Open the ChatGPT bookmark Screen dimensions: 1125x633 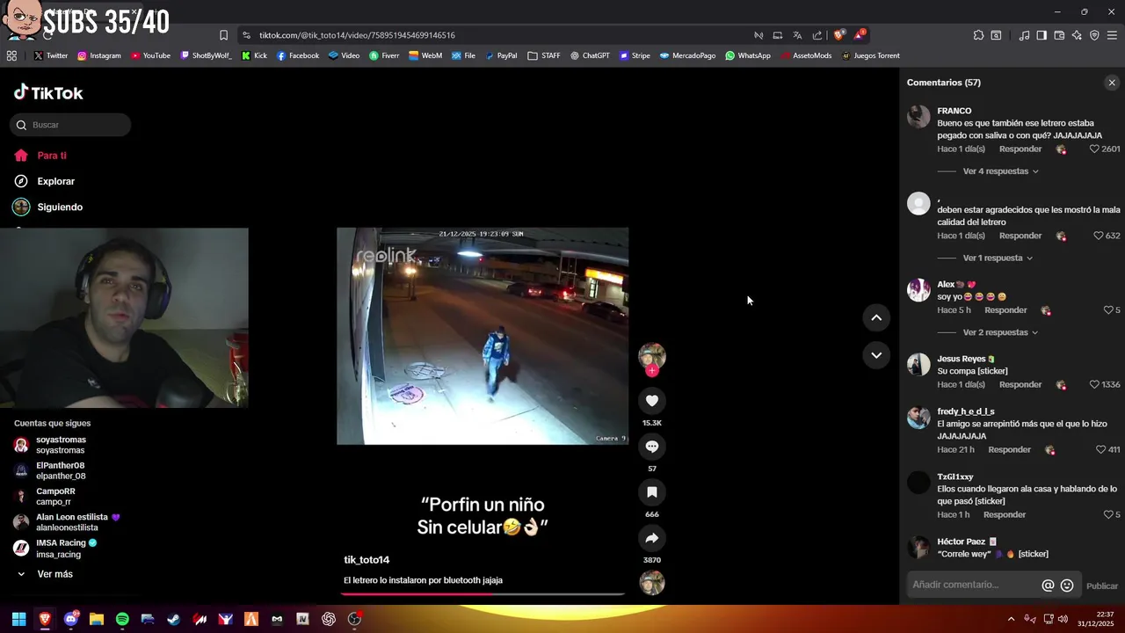click(590, 55)
